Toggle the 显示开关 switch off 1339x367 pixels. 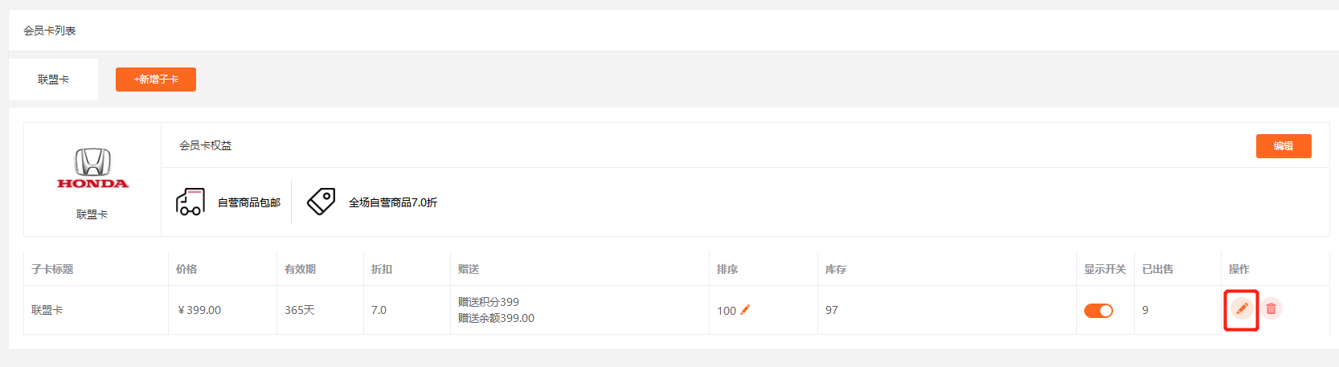pos(1099,310)
